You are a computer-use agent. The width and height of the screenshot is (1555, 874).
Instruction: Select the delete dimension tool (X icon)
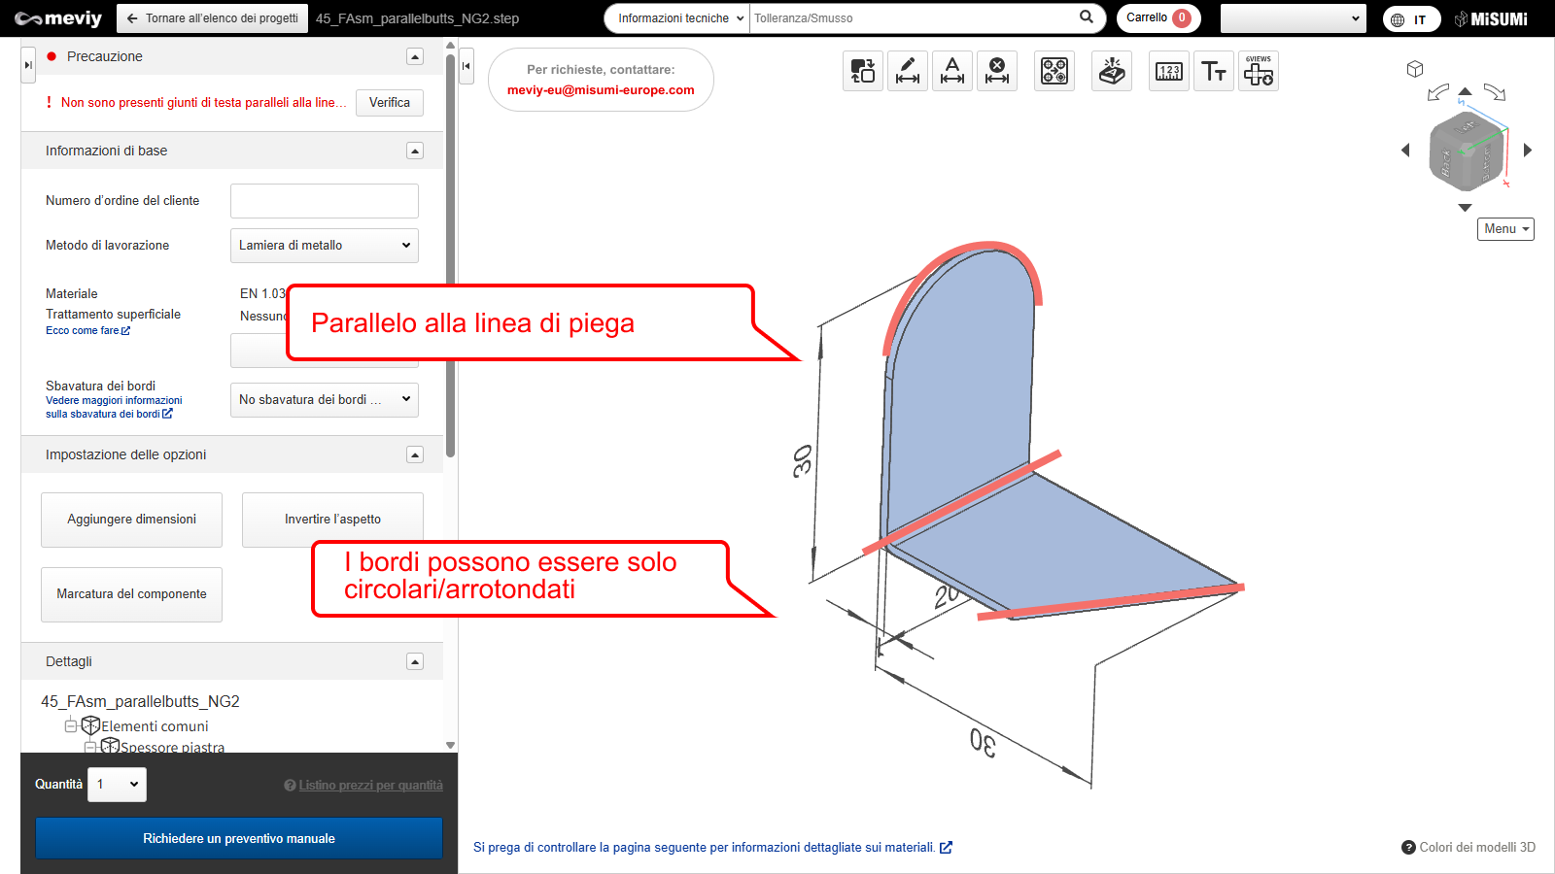(x=996, y=71)
